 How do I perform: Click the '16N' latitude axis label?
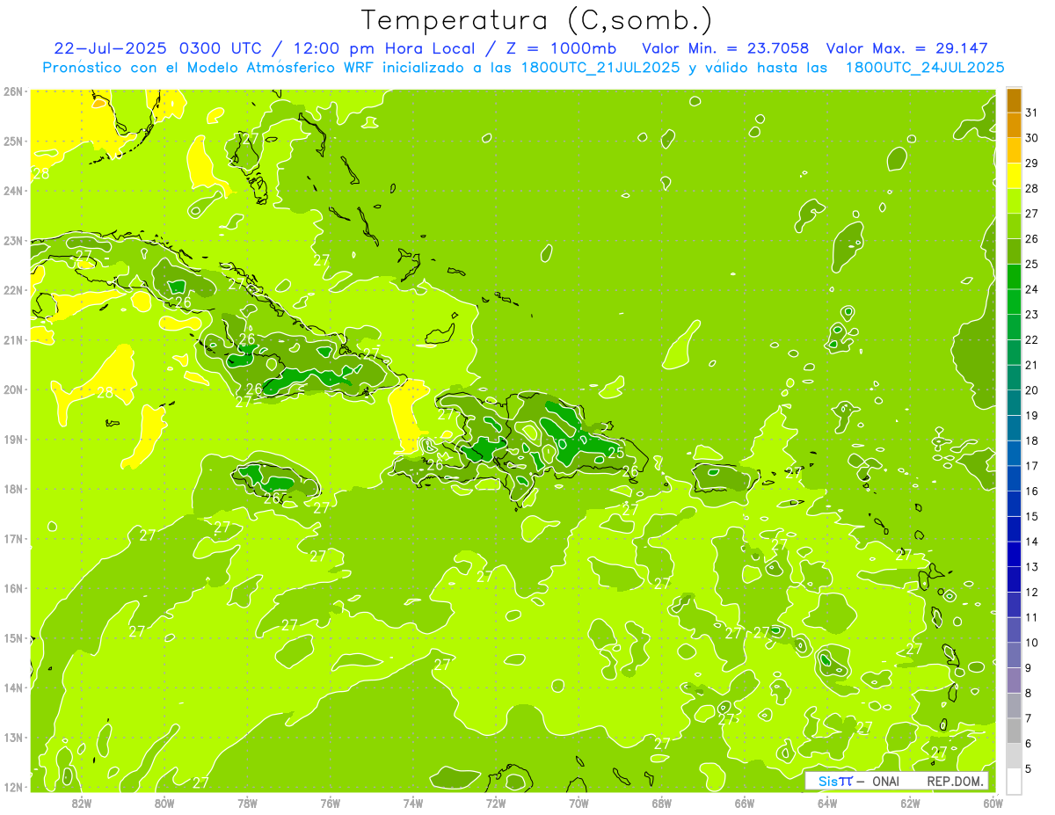[x=13, y=588]
